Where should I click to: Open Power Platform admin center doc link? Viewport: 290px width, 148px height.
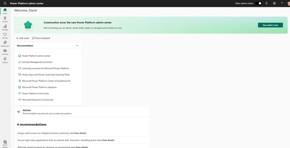[x=36, y=56]
